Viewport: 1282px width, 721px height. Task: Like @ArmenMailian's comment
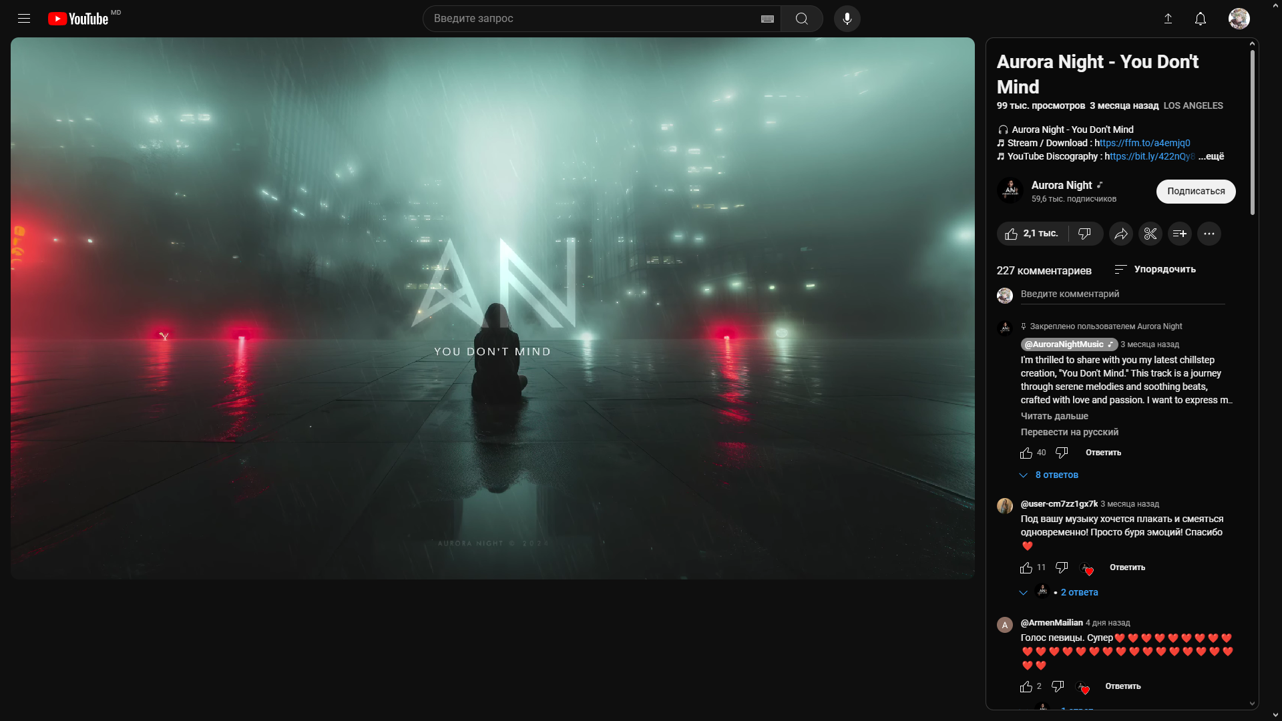1026,687
